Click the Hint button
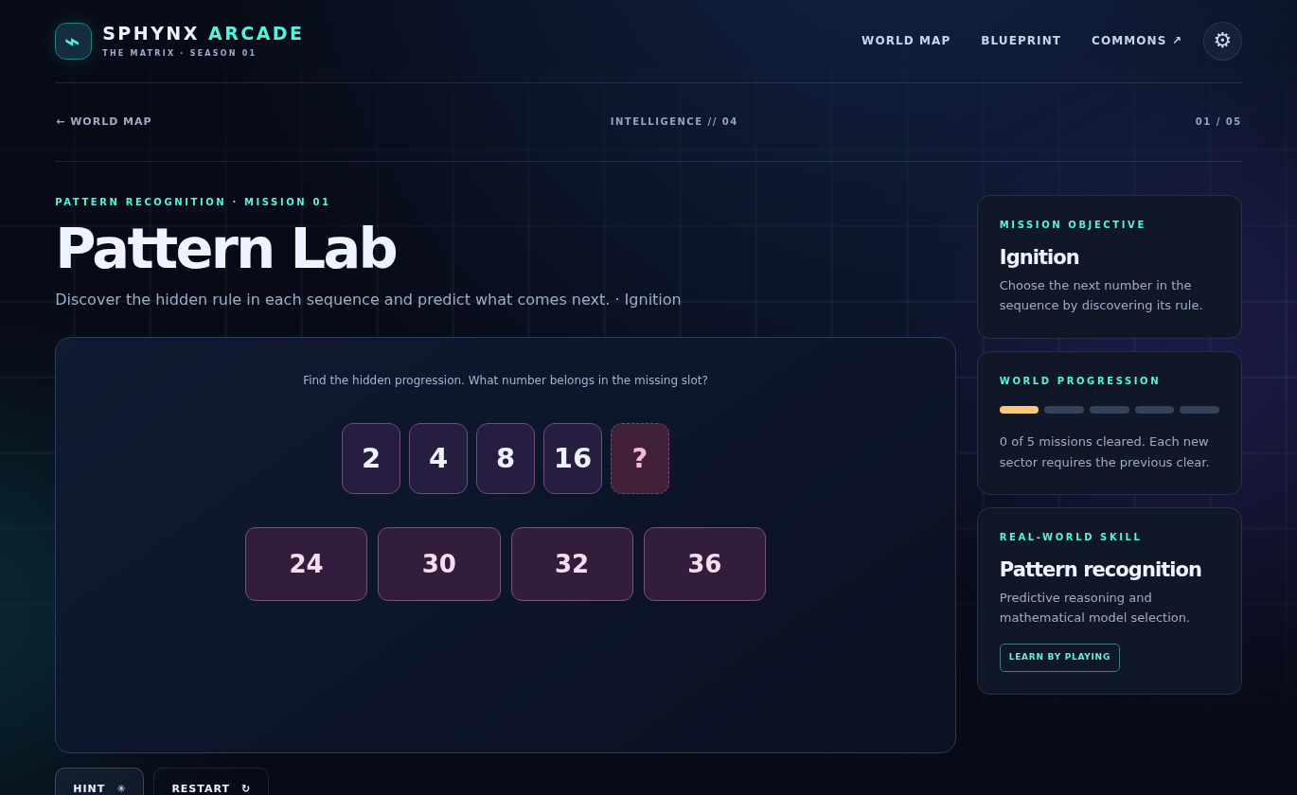The height and width of the screenshot is (795, 1297). (x=99, y=784)
